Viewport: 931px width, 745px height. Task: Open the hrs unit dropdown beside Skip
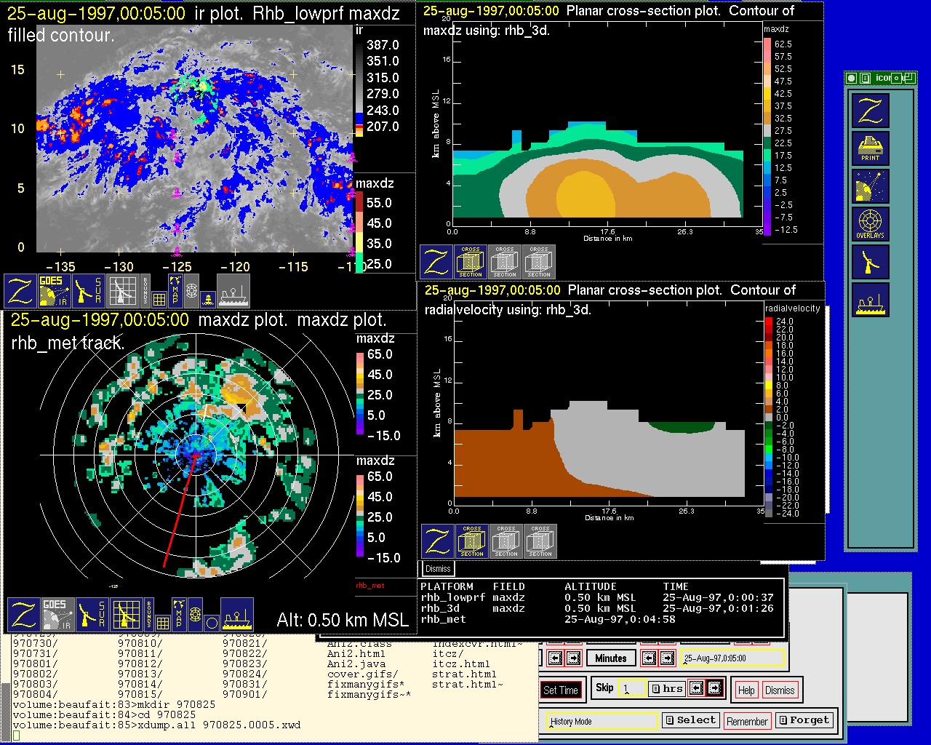point(666,688)
